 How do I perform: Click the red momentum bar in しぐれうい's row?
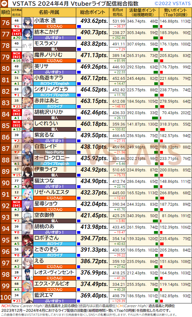tap(163, 130)
